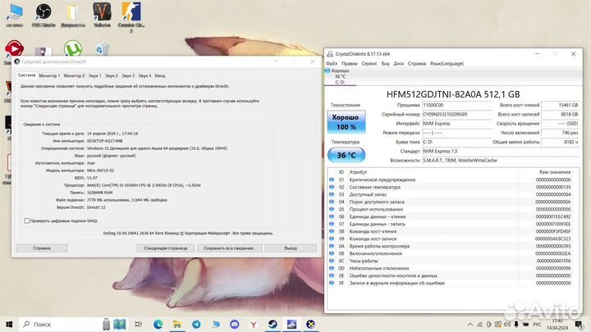The image size is (591, 332).
Task: Open the Сервис menu in CrystalDiskInfo
Action: [369, 63]
